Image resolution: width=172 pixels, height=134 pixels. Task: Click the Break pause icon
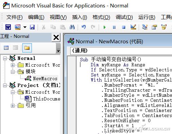pyautogui.click(x=114, y=27)
